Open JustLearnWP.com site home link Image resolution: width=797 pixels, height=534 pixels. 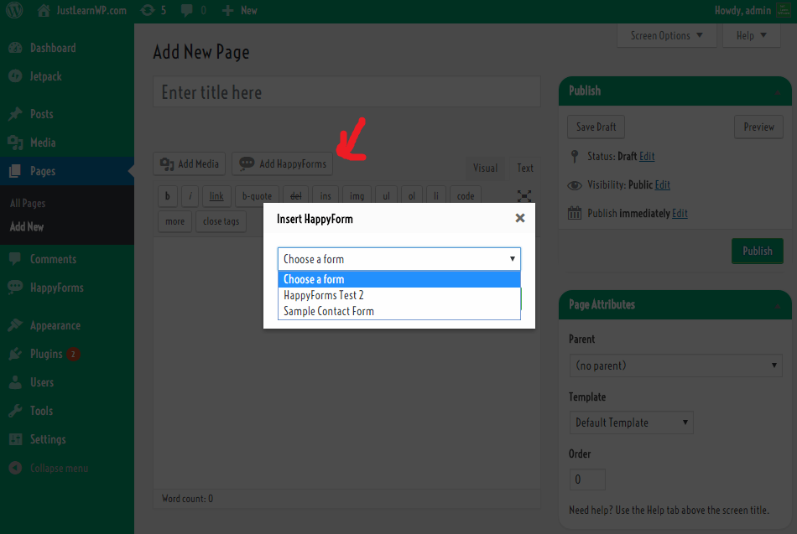pos(82,10)
